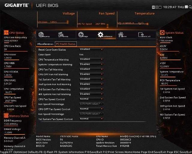This screenshot has width=192, height=154.
Task: Open Reset Case Open Status dropdown
Action: pyautogui.click(x=91, y=49)
